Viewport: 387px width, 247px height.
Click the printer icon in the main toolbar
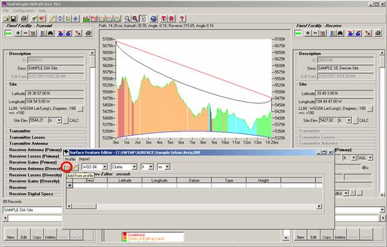click(24, 19)
